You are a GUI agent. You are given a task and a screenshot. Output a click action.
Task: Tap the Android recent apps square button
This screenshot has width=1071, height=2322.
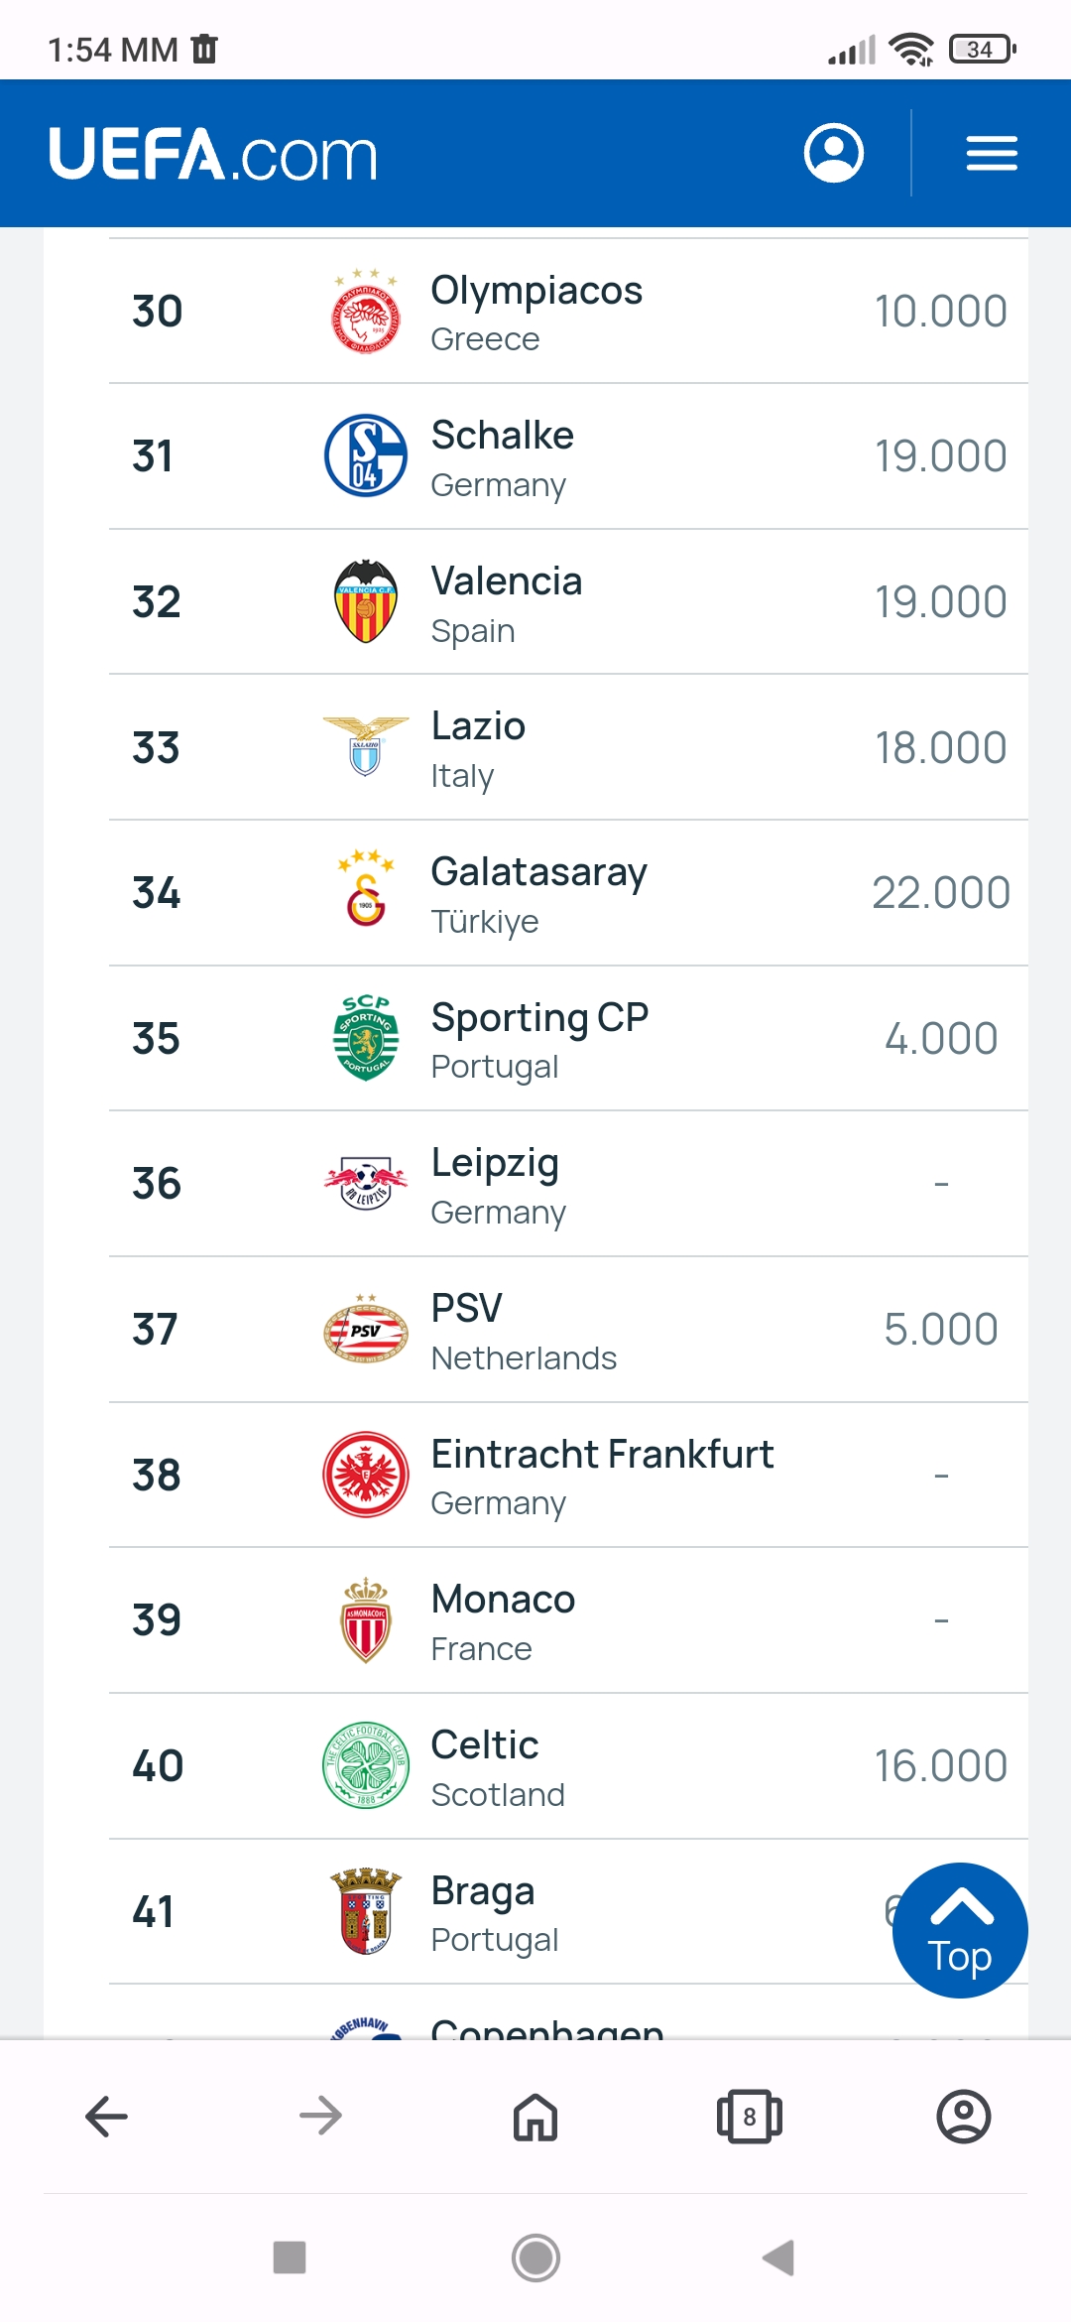pos(290,2257)
